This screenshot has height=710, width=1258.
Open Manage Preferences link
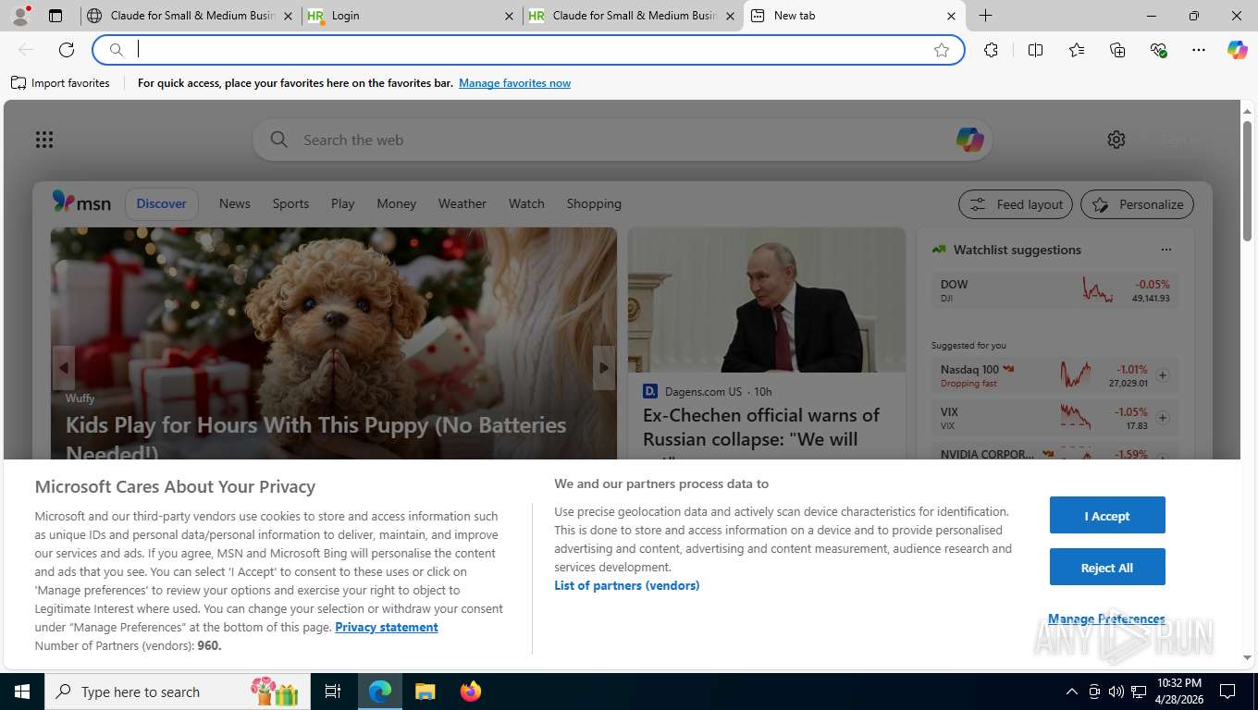tap(1106, 618)
